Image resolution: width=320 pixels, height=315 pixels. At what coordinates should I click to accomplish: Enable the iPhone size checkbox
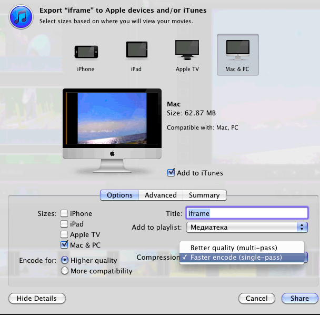[64, 213]
